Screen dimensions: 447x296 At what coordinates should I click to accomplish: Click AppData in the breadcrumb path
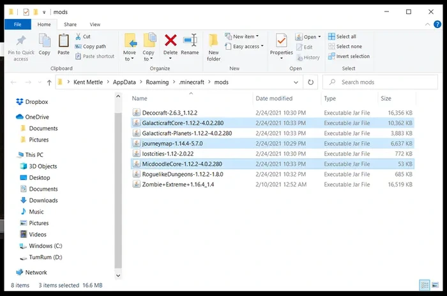125,82
